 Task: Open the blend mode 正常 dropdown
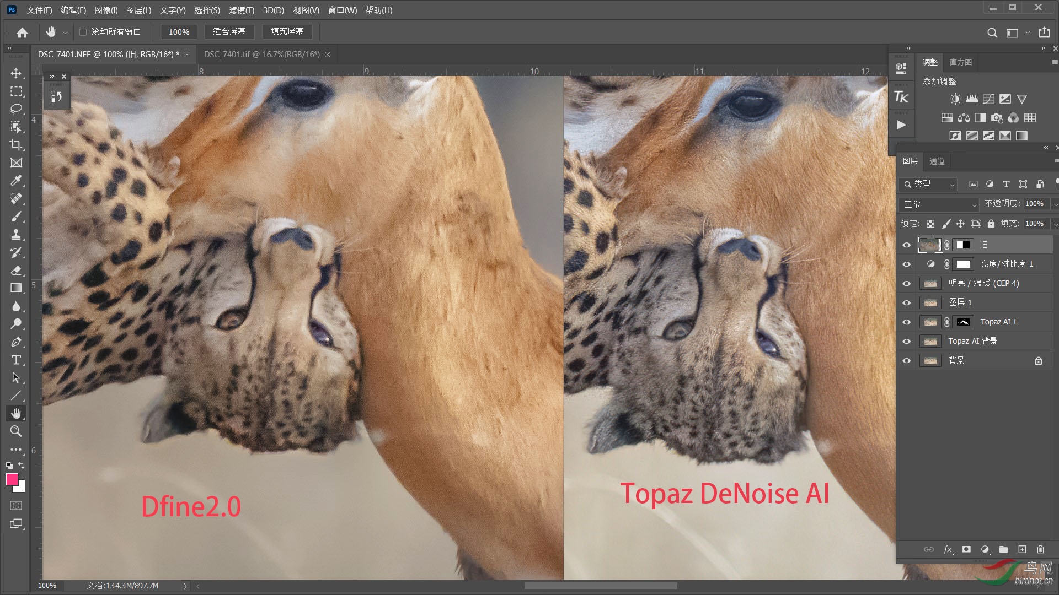pos(939,204)
